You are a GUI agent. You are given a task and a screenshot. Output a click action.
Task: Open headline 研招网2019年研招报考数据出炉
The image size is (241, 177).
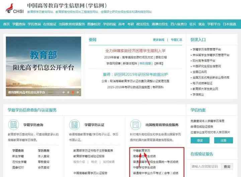pos(136,74)
